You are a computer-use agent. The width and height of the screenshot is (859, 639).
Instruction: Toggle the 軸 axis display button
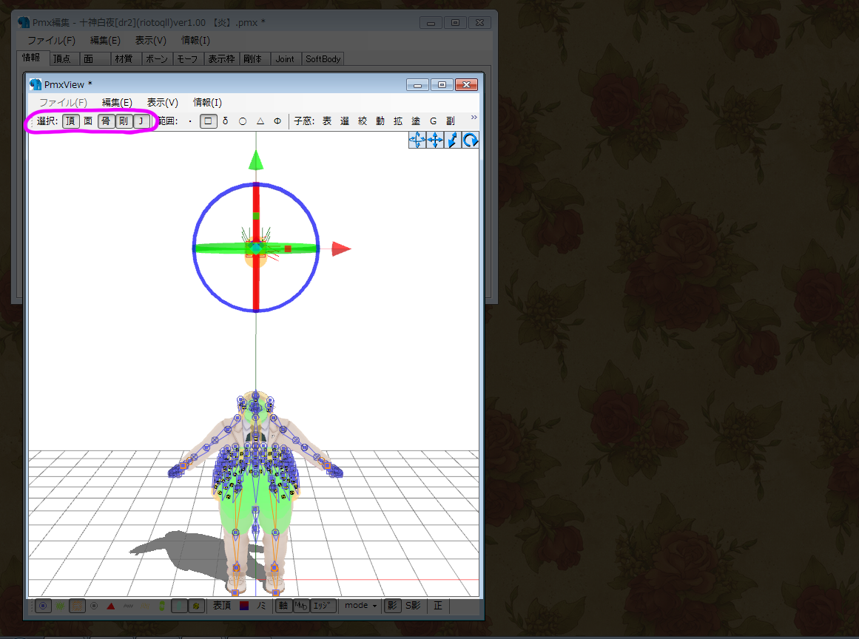tap(283, 606)
